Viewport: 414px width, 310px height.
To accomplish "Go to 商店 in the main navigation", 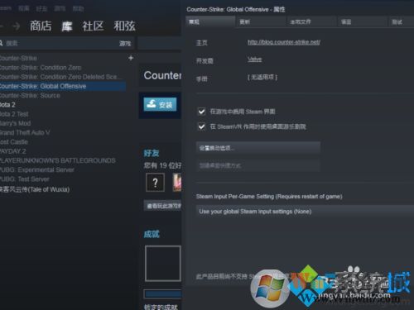I will (x=41, y=26).
